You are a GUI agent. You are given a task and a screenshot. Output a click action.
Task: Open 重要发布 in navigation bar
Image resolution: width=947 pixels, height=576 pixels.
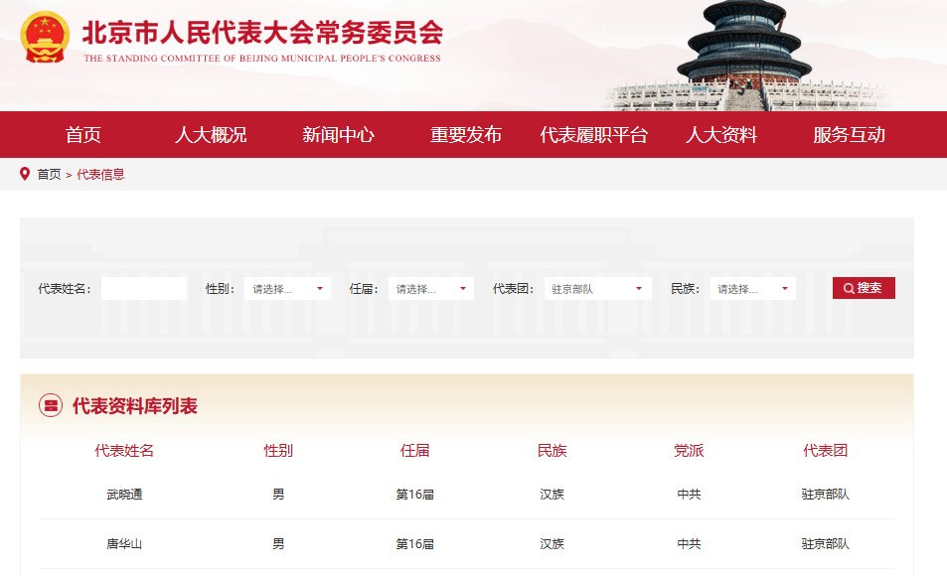pos(466,135)
